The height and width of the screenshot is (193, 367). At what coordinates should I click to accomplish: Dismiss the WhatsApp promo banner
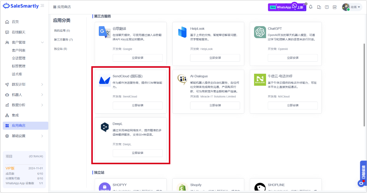pos(306,4)
